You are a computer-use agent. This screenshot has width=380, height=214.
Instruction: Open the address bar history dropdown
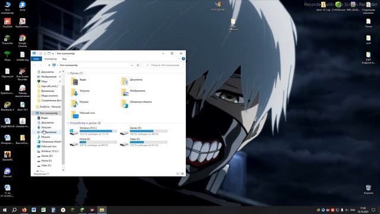pos(132,65)
